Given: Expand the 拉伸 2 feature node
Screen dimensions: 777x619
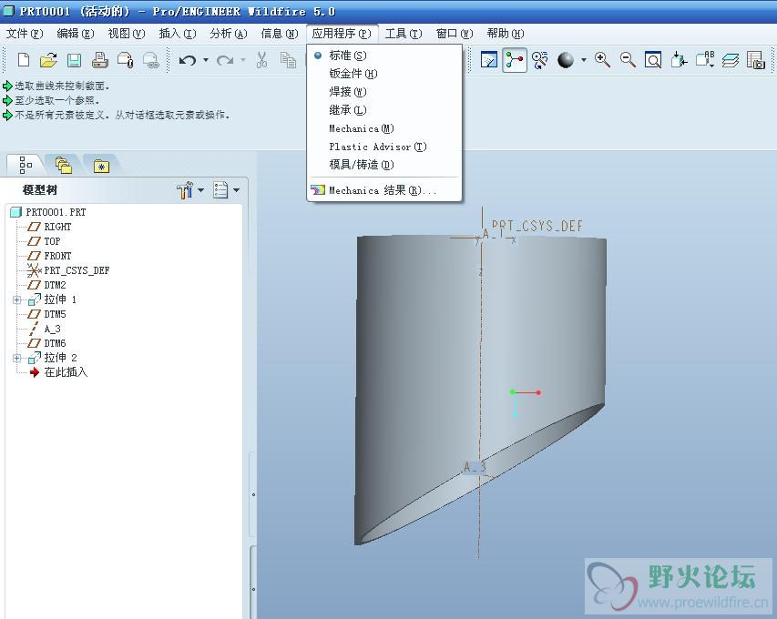Looking at the screenshot, I should [x=16, y=358].
